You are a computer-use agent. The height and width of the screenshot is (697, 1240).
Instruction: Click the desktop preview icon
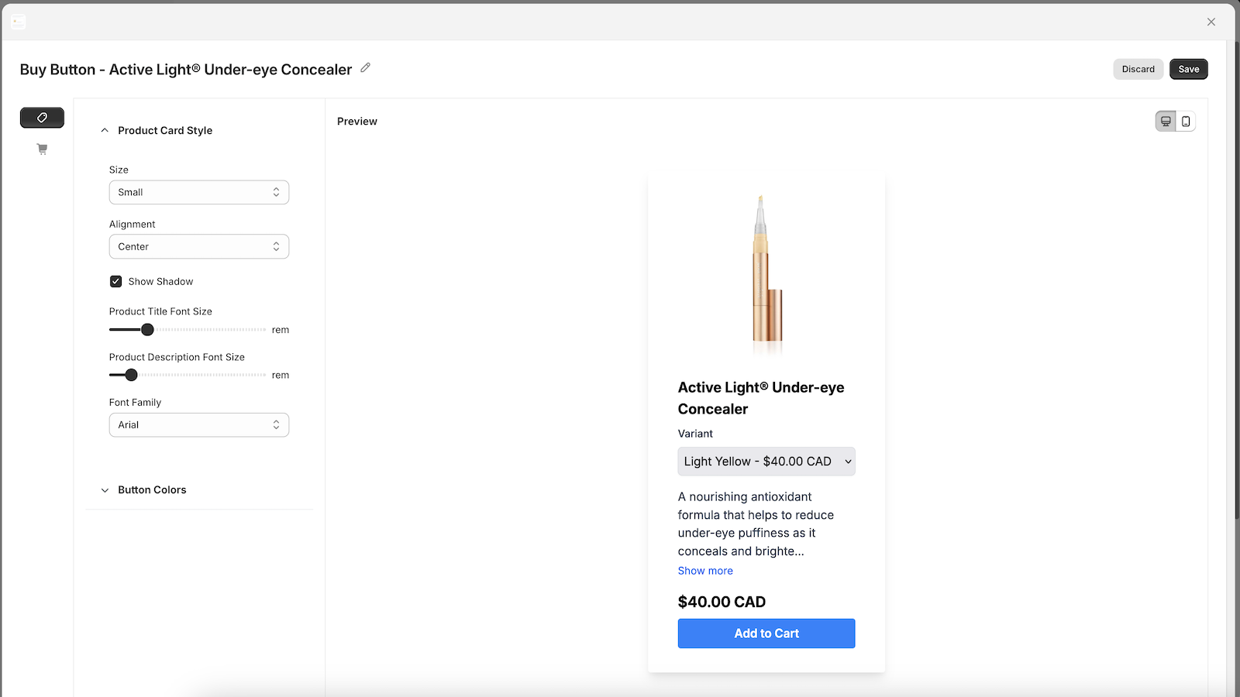[x=1166, y=121]
